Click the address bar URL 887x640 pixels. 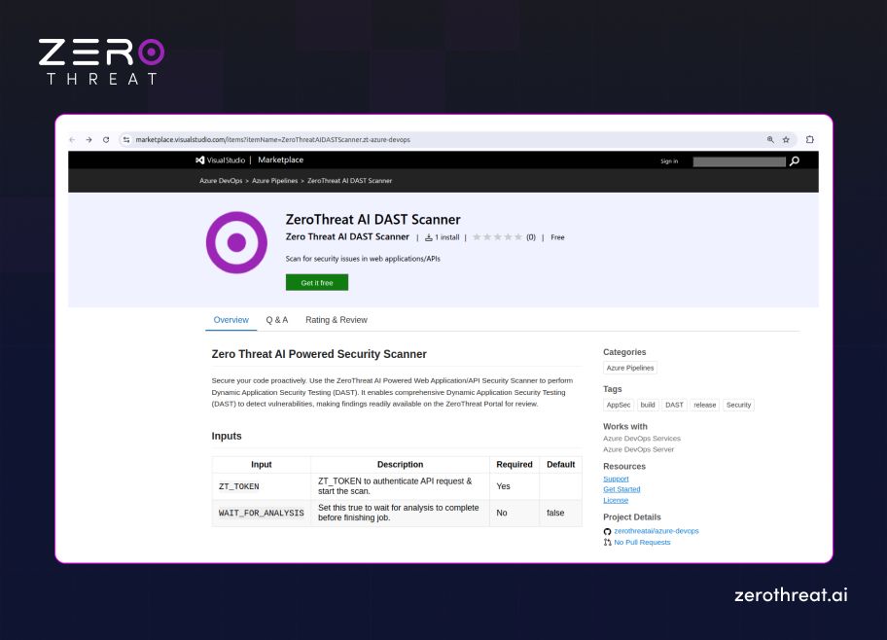click(272, 140)
